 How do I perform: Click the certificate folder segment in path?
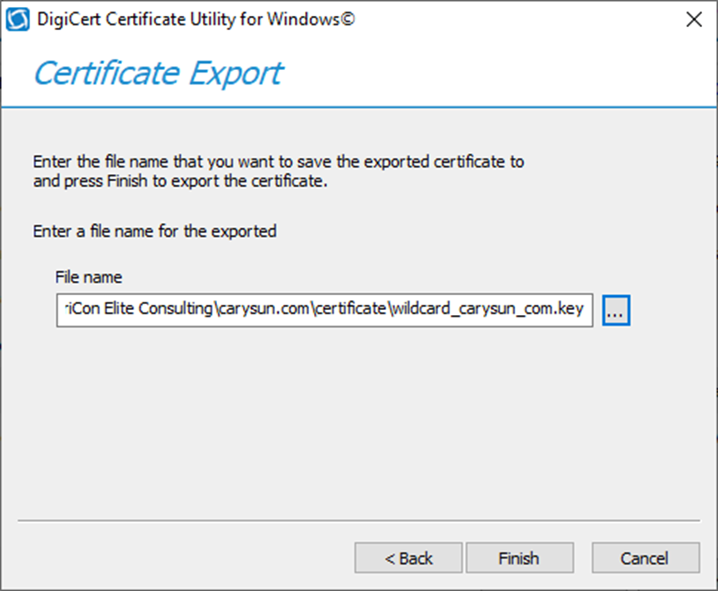point(351,309)
